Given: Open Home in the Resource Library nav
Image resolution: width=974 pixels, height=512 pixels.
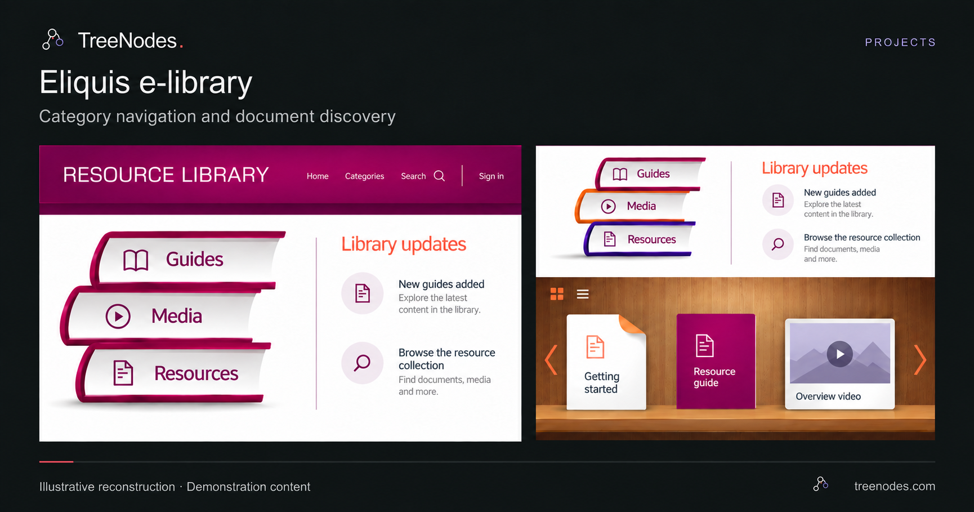Looking at the screenshot, I should (x=318, y=176).
